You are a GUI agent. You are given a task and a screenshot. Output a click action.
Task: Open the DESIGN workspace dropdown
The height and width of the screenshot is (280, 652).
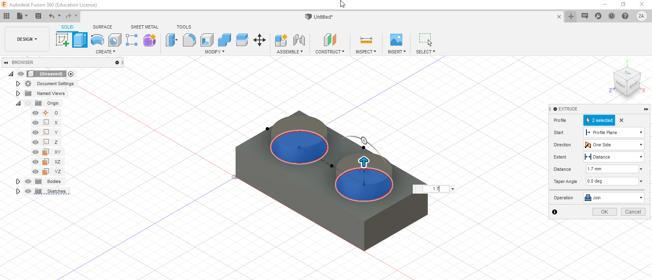click(27, 39)
